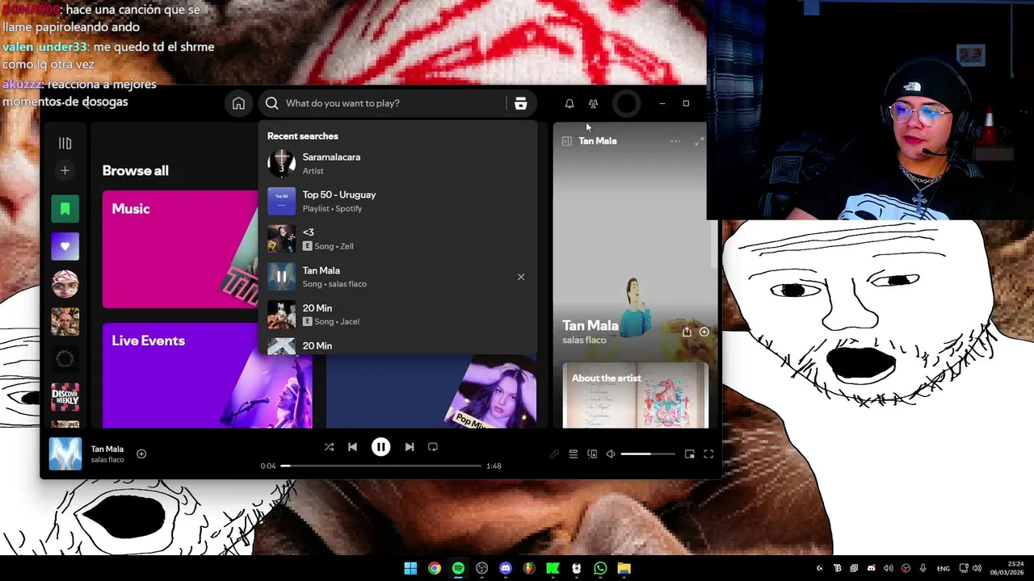Open the Live Events category card
This screenshot has height=581, width=1034.
(x=207, y=375)
